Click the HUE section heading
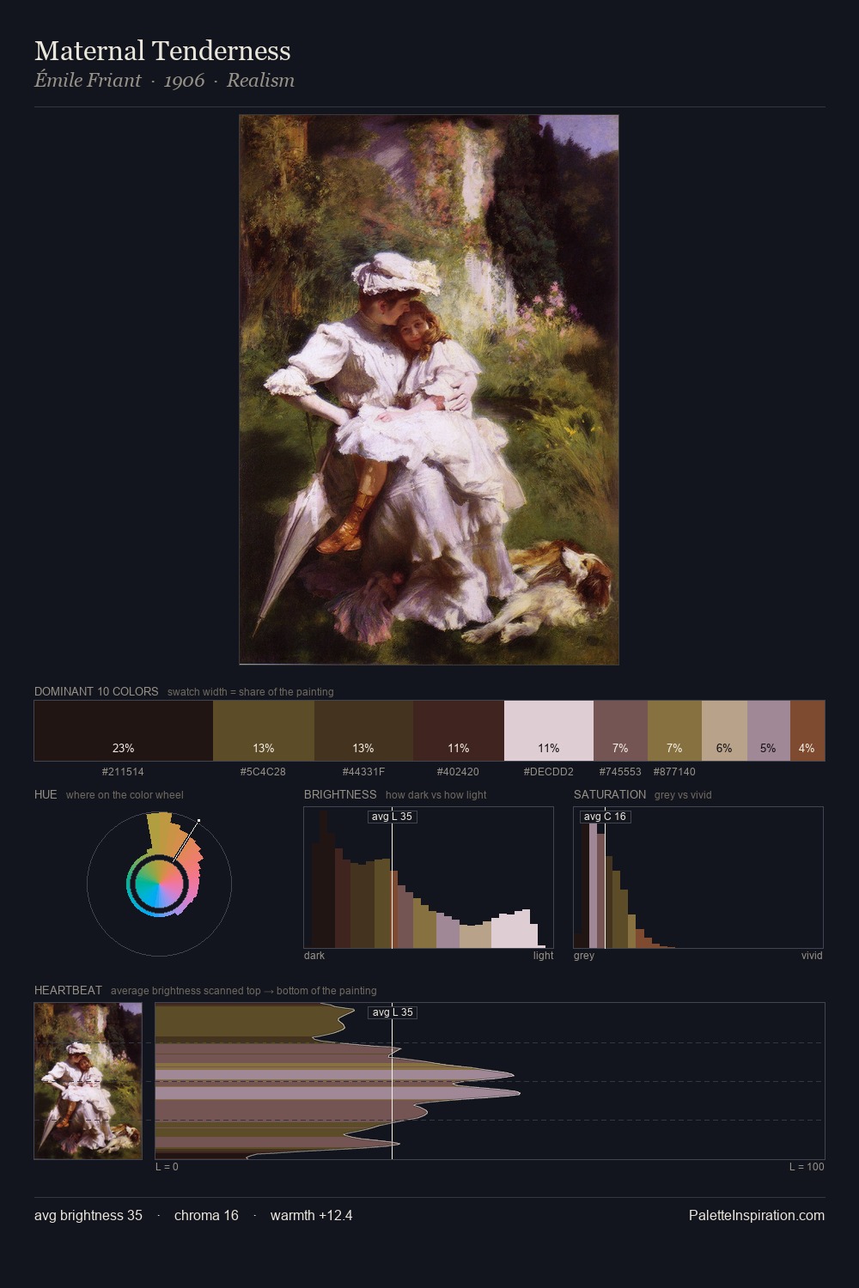Screen dimensions: 859x1288 point(46,794)
